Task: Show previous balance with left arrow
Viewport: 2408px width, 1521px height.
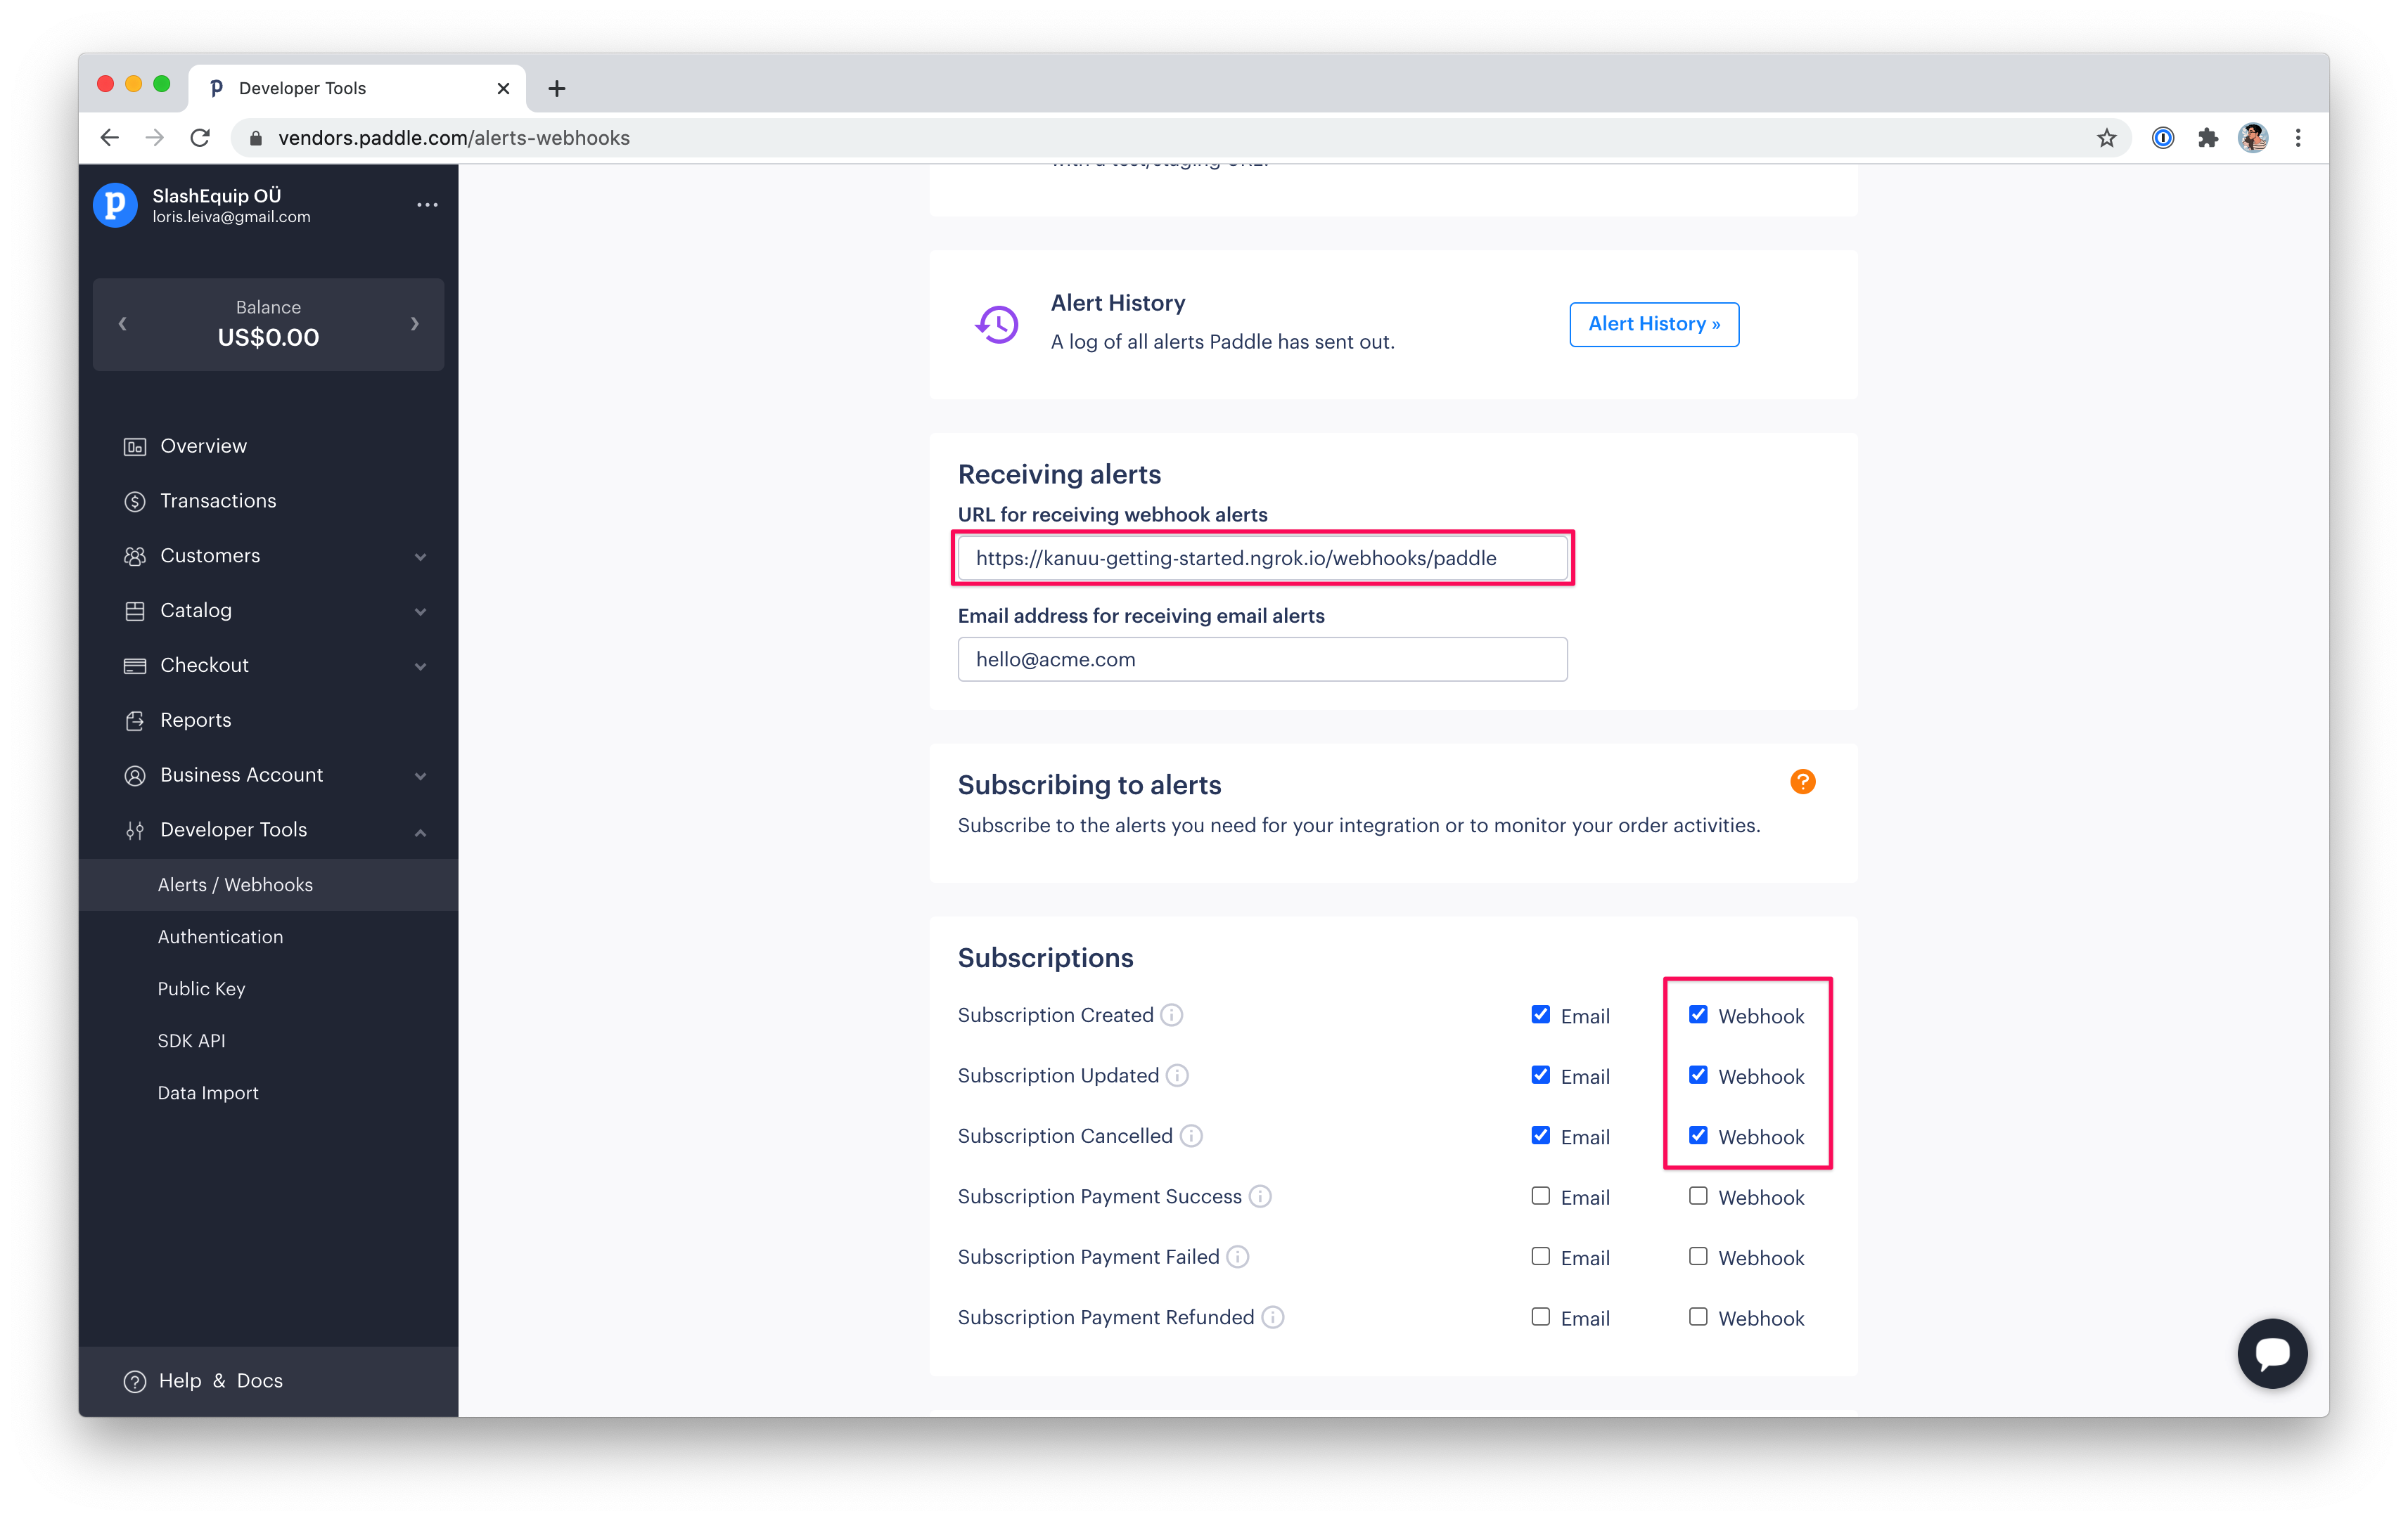Action: [x=122, y=324]
